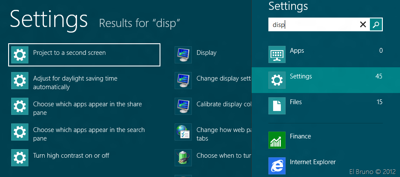
Task: Open Adjust for daylight saving time automatically
Action: coord(75,83)
